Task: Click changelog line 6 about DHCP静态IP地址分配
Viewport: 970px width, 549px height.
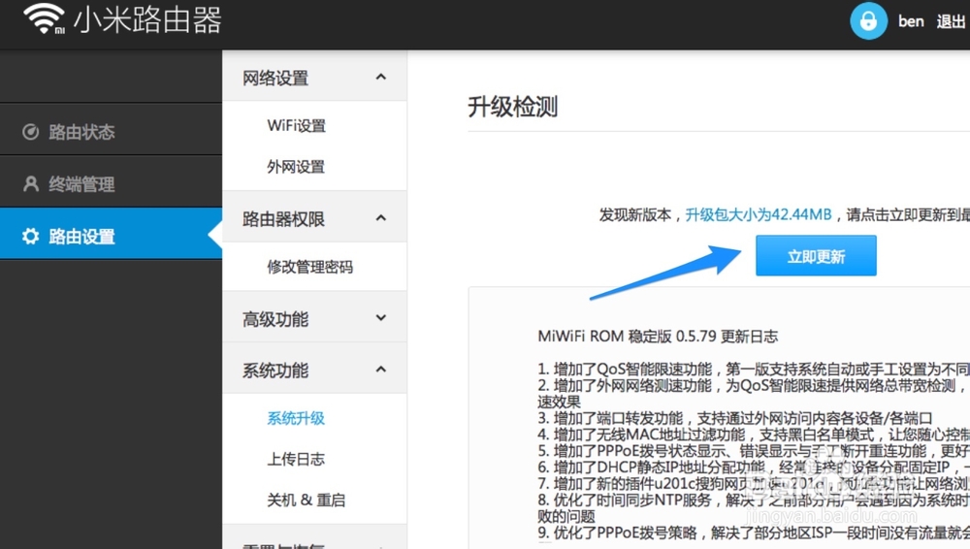Action: (x=754, y=467)
